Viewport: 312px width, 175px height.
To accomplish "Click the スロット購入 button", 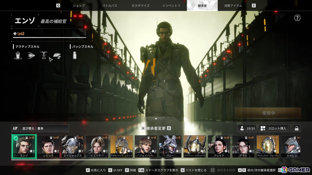I will coord(274,128).
